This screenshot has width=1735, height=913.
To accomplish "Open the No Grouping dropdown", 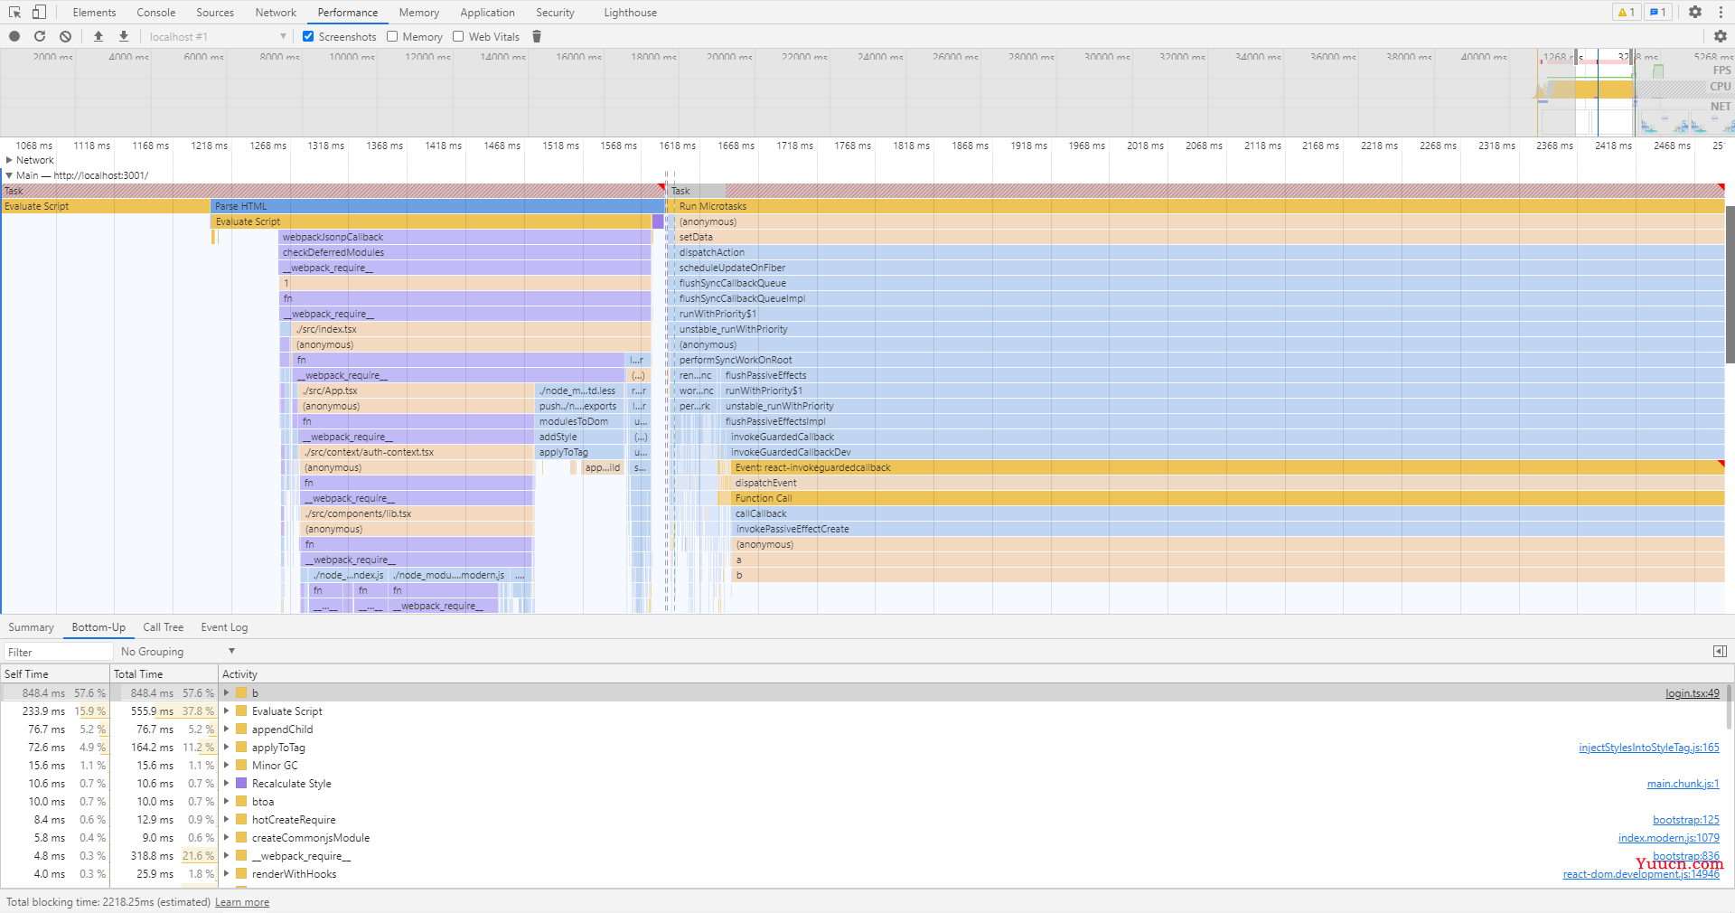I will click(177, 651).
